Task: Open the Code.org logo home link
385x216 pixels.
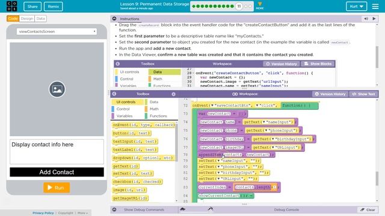Action: click(11, 6)
